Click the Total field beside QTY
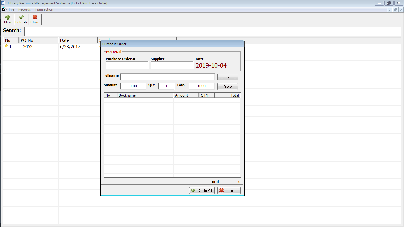Screen dimensions: 404x227 (202, 86)
